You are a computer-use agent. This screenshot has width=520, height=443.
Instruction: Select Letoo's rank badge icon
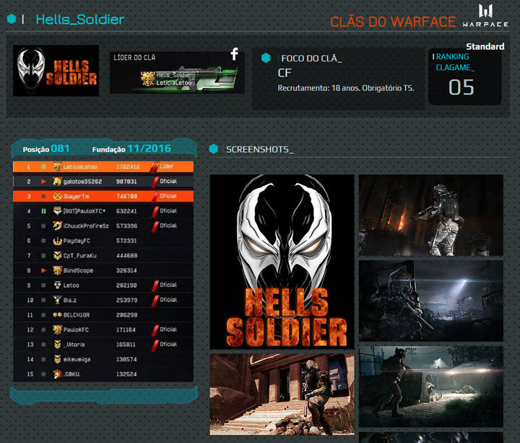[57, 285]
